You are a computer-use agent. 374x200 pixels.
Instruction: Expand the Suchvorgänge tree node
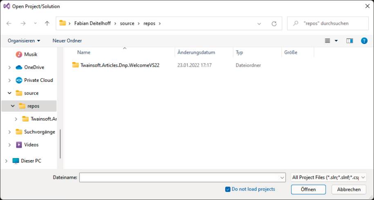coord(9,132)
